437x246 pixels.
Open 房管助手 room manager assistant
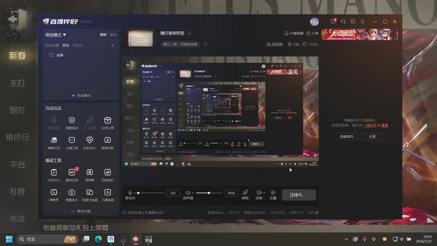click(x=72, y=195)
